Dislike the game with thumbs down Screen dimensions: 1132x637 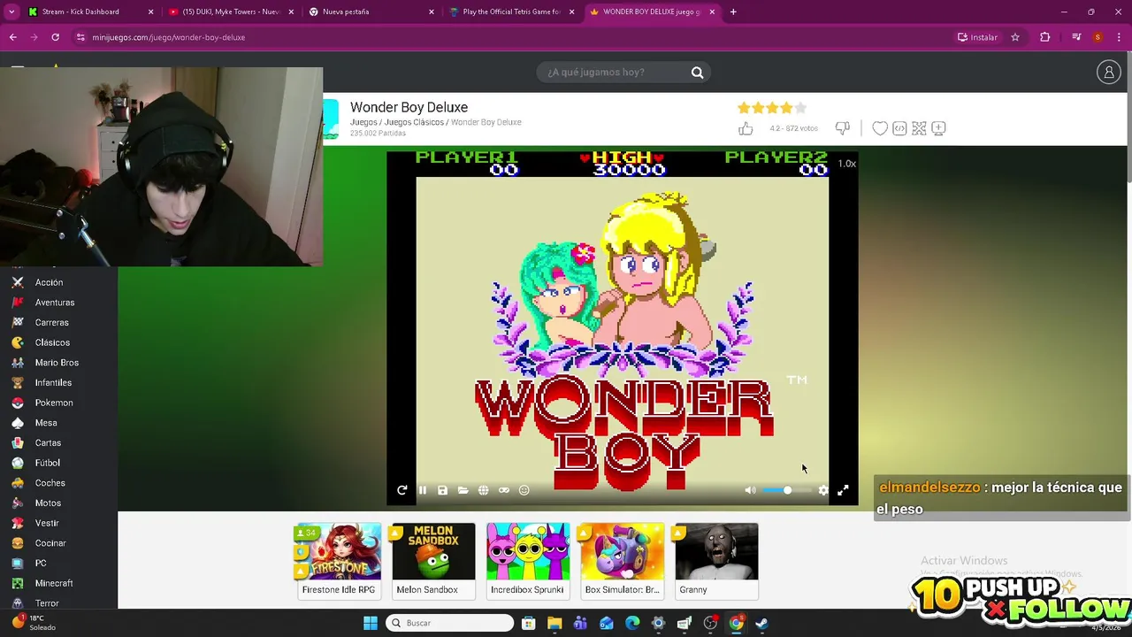click(842, 128)
